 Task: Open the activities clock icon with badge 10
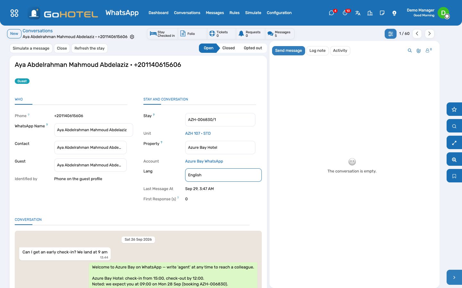point(345,13)
